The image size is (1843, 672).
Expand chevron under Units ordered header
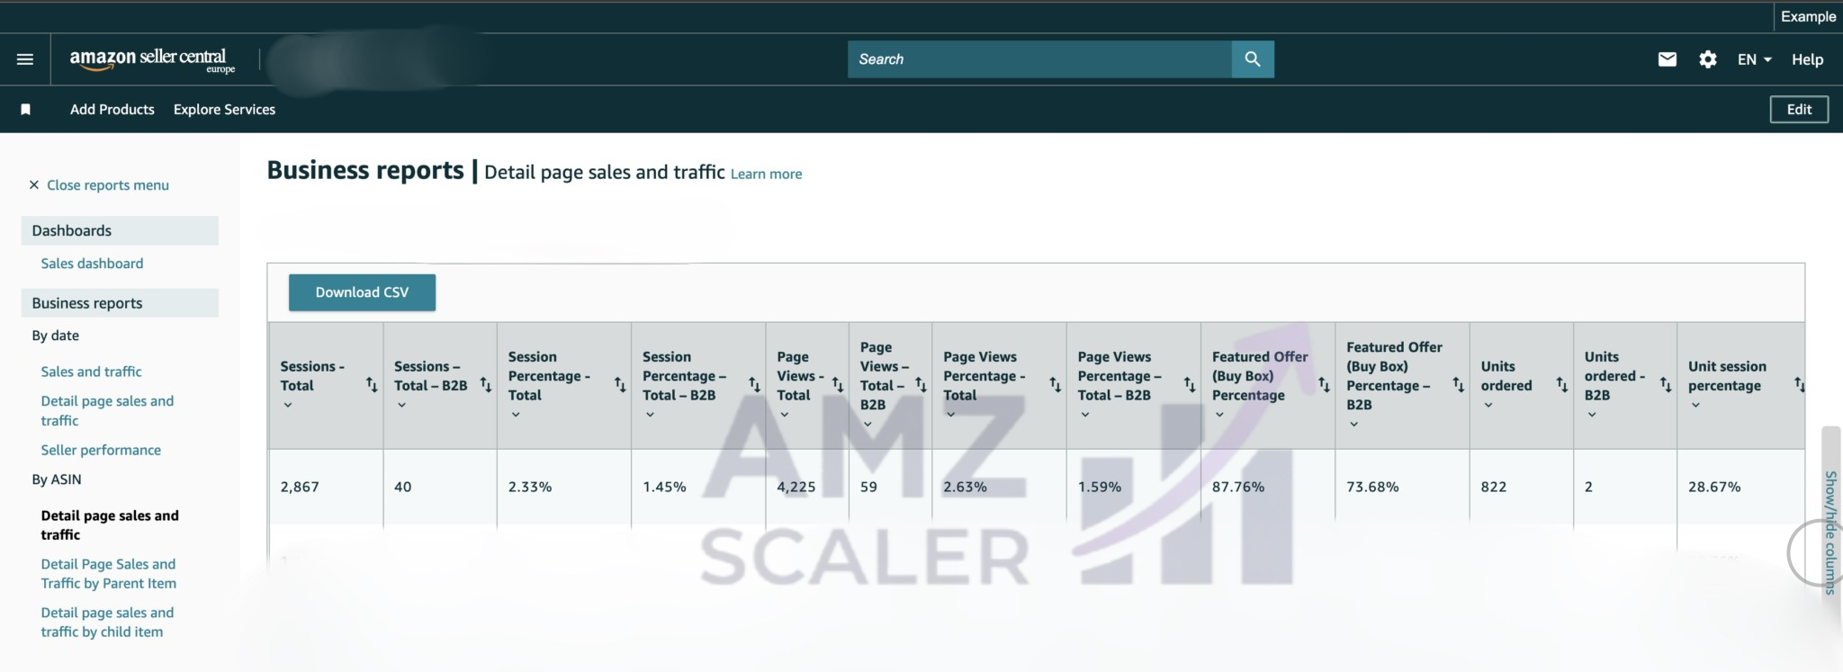(1488, 406)
